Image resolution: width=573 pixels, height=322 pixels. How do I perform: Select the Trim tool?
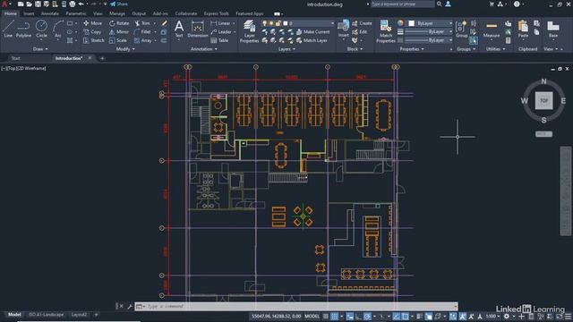(142, 23)
